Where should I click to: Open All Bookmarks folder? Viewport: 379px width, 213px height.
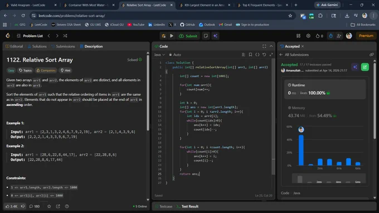[x=363, y=25]
